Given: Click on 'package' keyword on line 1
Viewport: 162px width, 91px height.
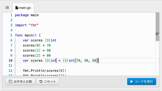Looking at the screenshot, I should 22,15.
